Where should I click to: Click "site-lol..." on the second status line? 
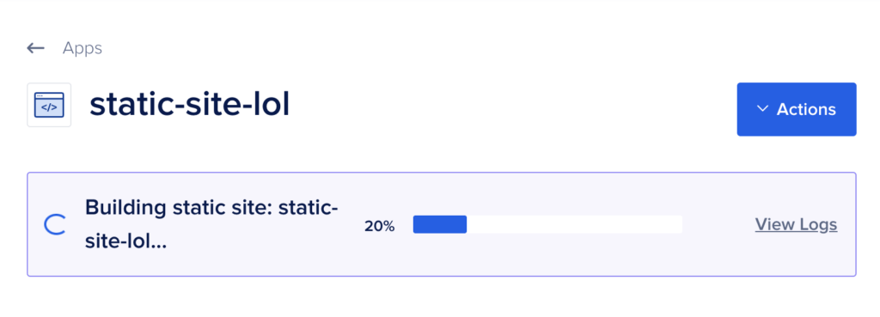click(125, 243)
